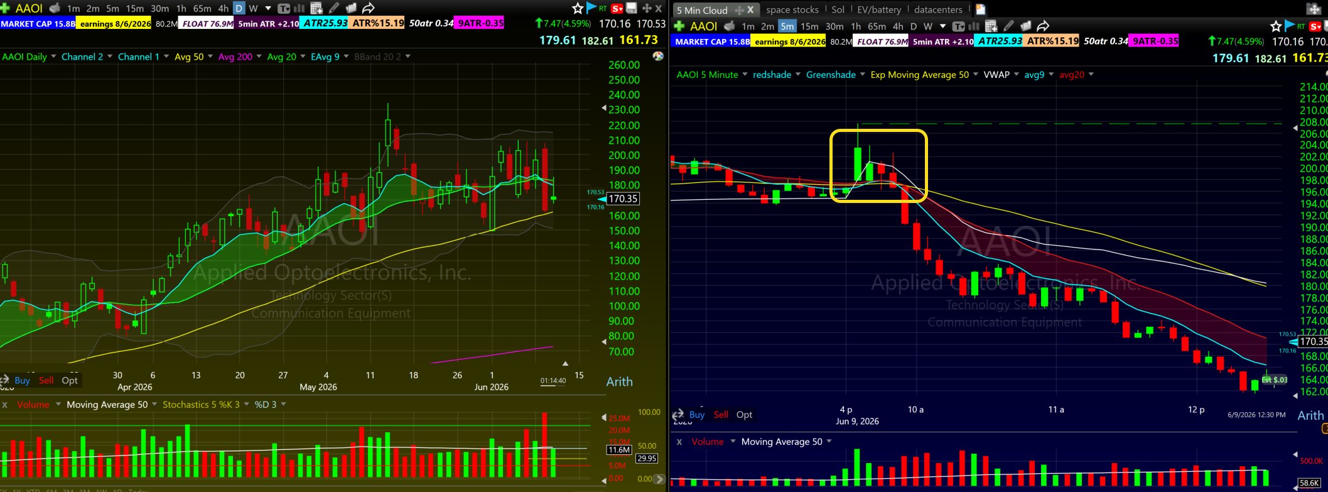Open the bar chart style icon on the daily chart
Image resolution: width=1328 pixels, height=492 pixels.
click(x=299, y=8)
